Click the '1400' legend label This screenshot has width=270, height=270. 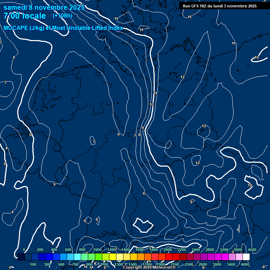pyautogui.click(x=126, y=250)
